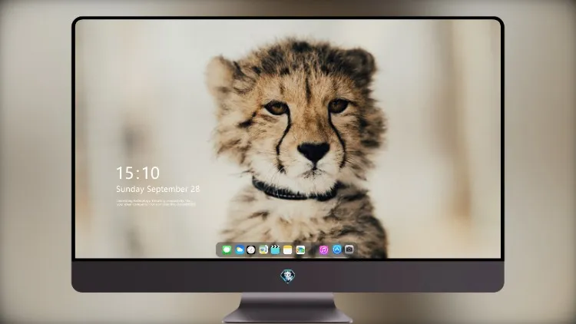Viewport: 576px width, 324px height.
Task: Click the Sunday September 28 date
Action: tap(158, 189)
